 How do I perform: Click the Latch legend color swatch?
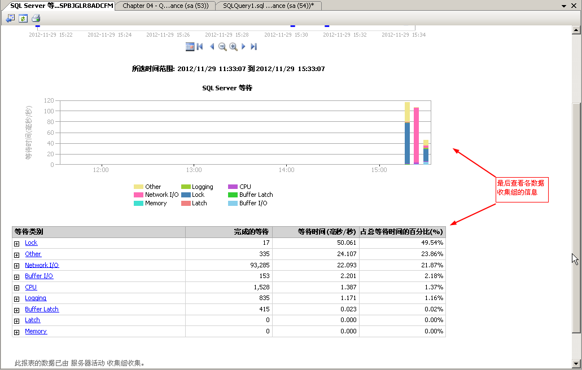[186, 204]
